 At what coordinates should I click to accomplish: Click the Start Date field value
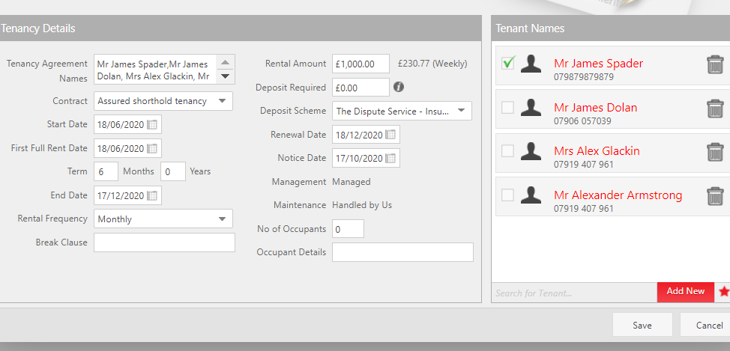pyautogui.click(x=121, y=124)
